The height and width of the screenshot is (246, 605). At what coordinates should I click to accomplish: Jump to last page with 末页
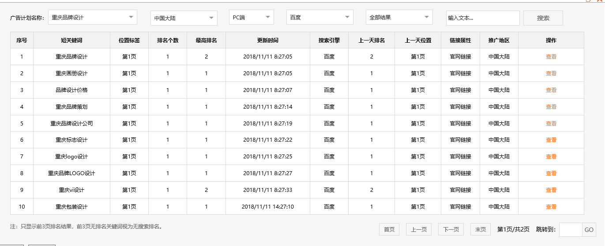[481, 229]
